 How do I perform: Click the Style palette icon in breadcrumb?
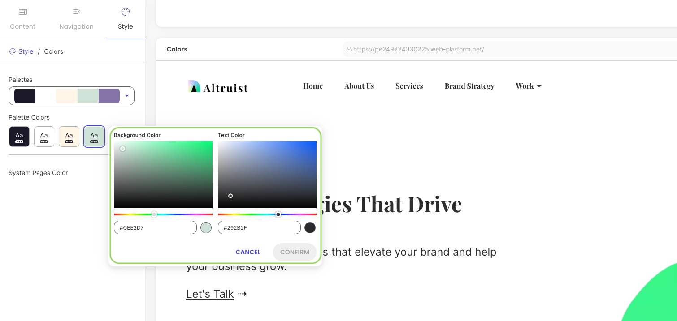point(13,51)
